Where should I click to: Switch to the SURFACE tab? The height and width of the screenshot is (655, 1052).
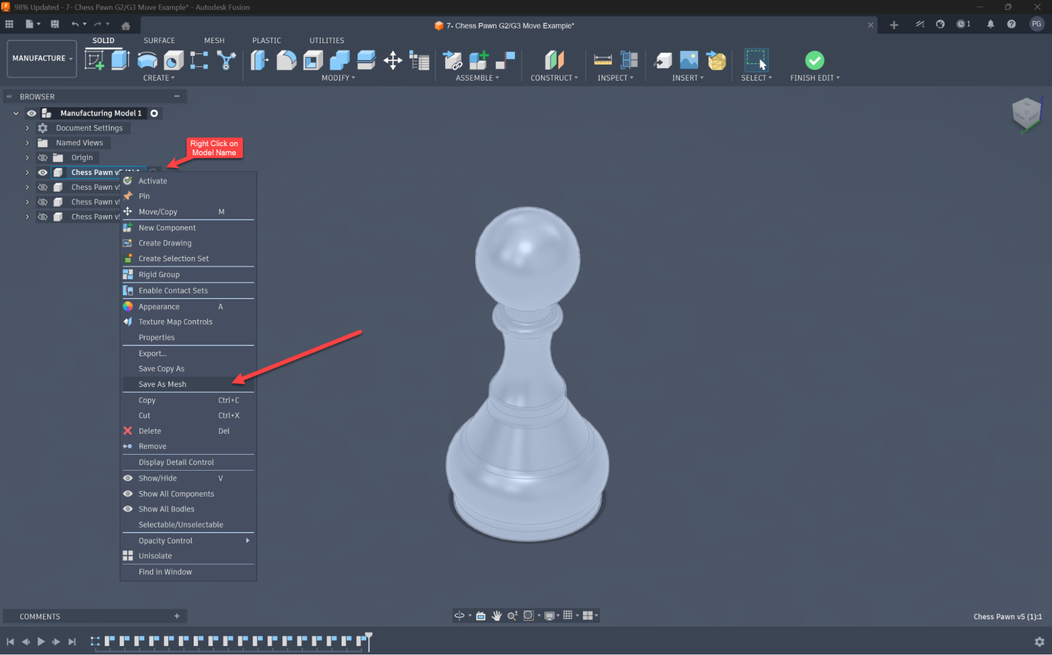[159, 40]
